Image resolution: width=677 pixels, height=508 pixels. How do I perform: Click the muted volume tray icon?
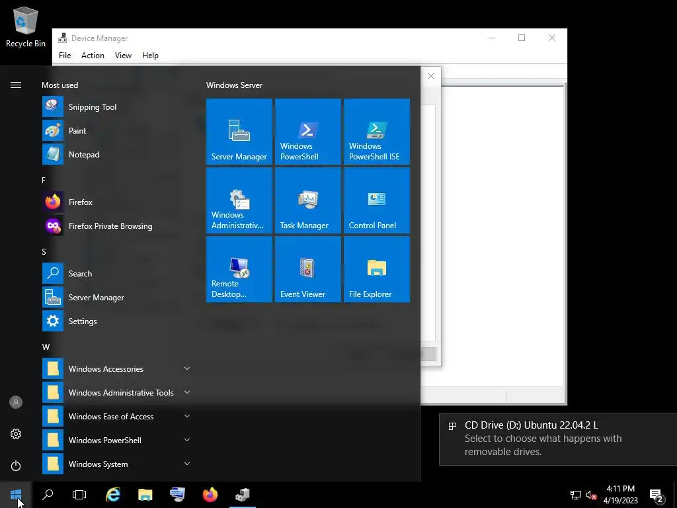(591, 495)
